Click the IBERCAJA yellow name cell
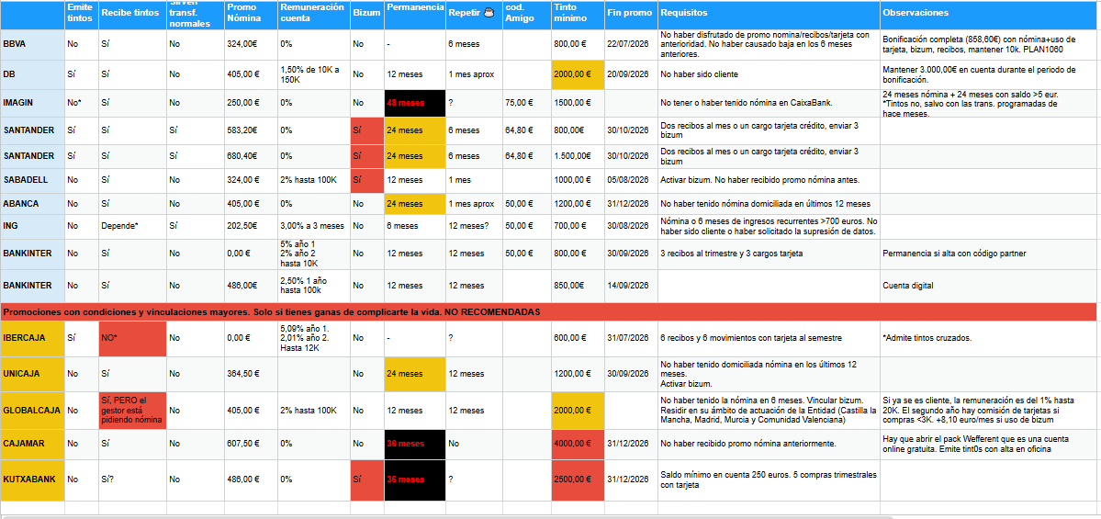 32,338
